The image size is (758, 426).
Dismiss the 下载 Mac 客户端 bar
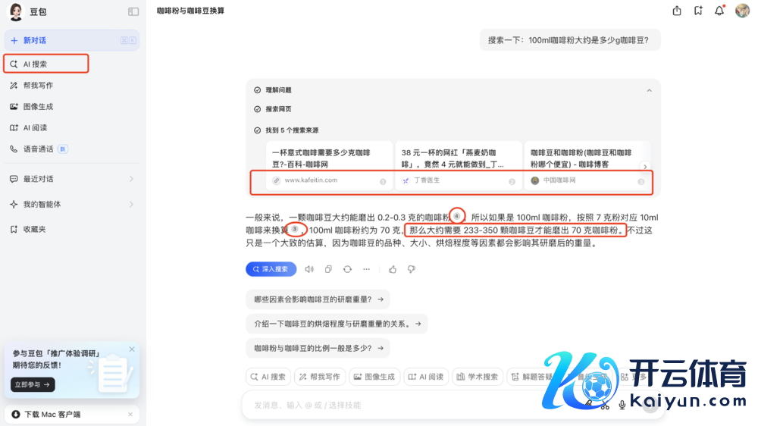coord(130,415)
